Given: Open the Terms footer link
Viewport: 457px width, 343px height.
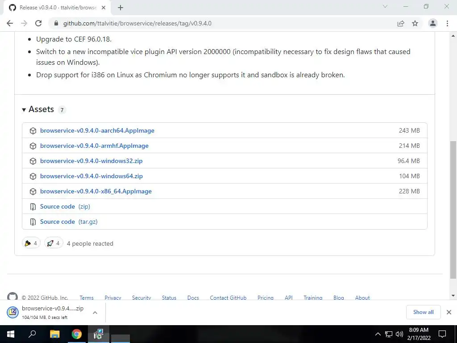Looking at the screenshot, I should click(87, 297).
